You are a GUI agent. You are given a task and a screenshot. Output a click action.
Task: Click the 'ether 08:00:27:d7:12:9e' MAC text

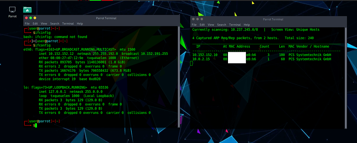point(61,58)
